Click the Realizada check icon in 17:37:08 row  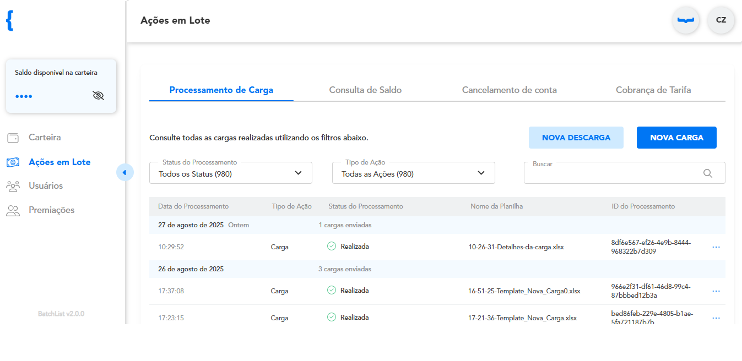332,290
